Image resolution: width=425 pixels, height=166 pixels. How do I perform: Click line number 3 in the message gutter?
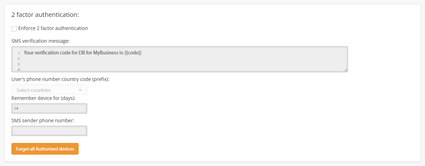tap(18, 64)
